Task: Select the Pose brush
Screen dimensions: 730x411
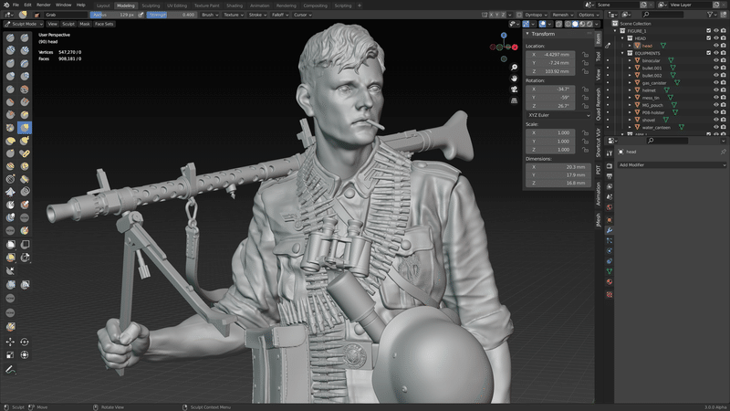Action: coord(25,153)
